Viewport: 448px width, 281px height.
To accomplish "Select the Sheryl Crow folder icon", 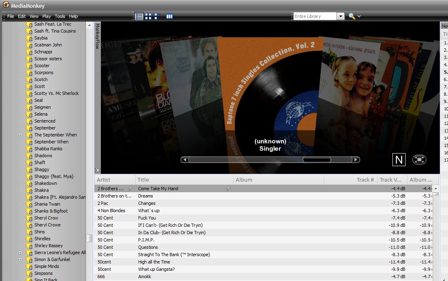I will pyautogui.click(x=29, y=218).
